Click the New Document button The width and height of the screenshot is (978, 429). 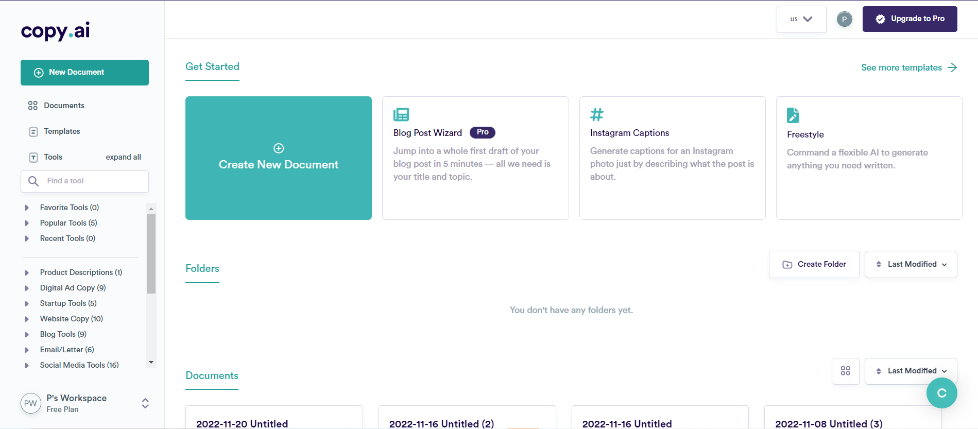[84, 73]
